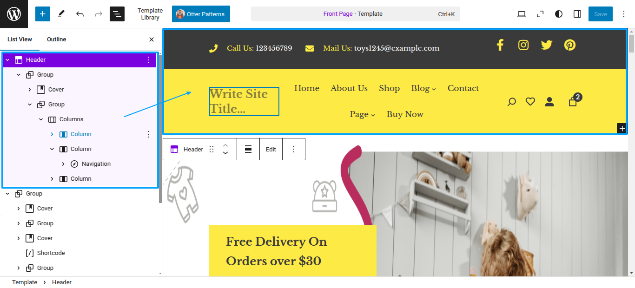Click the Write Site Title field
The image size is (635, 288).
pyautogui.click(x=244, y=101)
